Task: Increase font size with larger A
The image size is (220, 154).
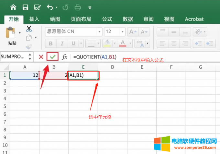Action: tap(133, 32)
